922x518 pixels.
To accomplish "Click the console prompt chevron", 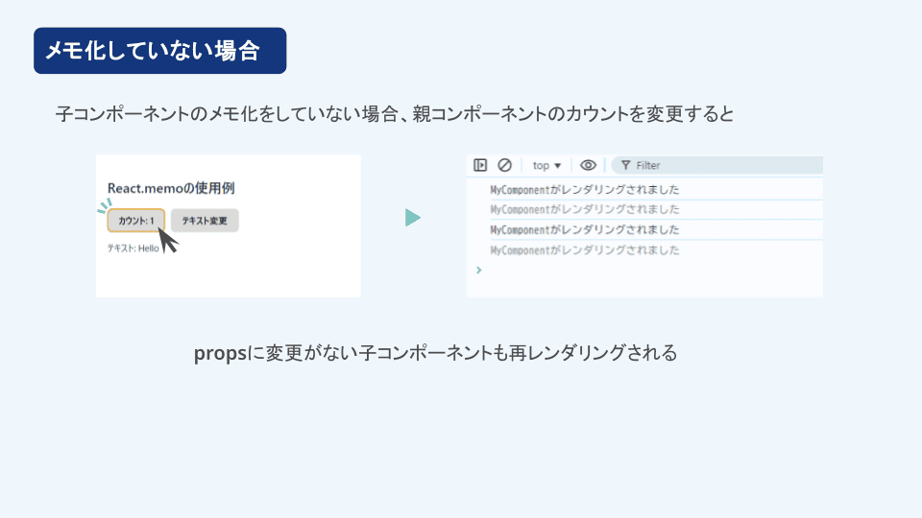I will pos(478,271).
